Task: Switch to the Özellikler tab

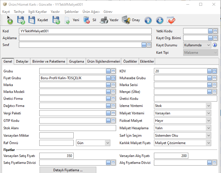Action: pos(130,61)
